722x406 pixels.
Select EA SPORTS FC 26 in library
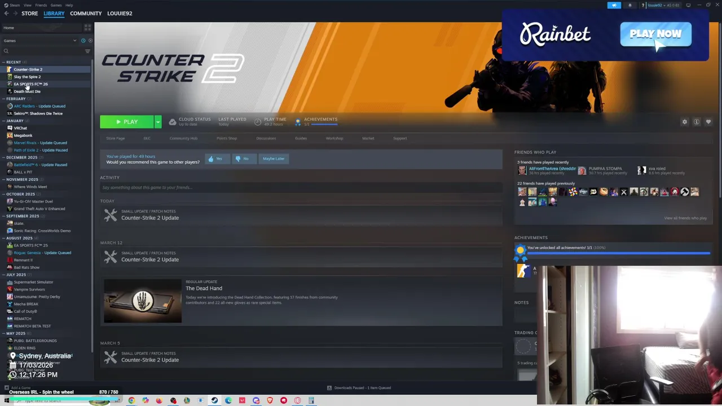pos(45,84)
